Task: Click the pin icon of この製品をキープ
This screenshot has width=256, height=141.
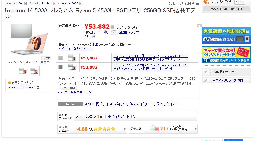Action: coord(206,72)
